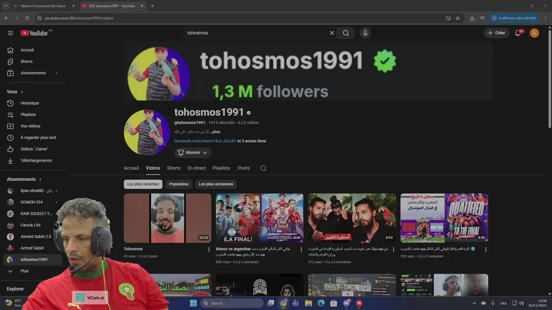This screenshot has width=552, height=310.
Task: Switch to the Posts channel tab
Action: pyautogui.click(x=244, y=168)
